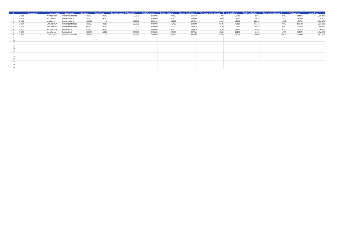Select 'Pajak penghasilan daerah' header
339x240 pixels.
pos(273,13)
